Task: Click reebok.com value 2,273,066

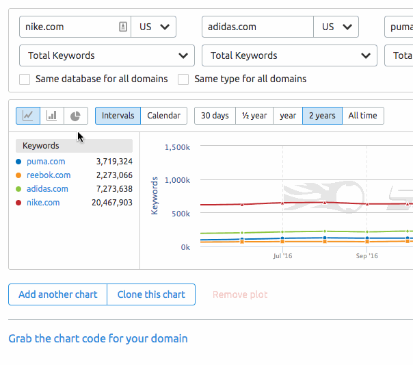Action: click(114, 175)
